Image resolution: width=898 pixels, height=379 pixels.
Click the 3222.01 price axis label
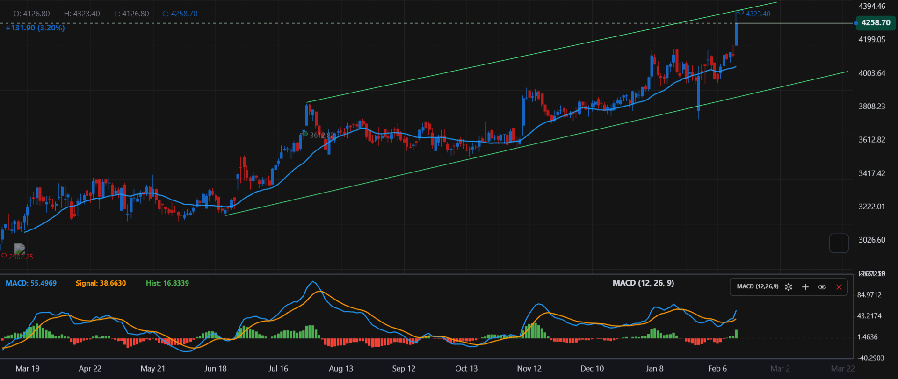pyautogui.click(x=872, y=207)
